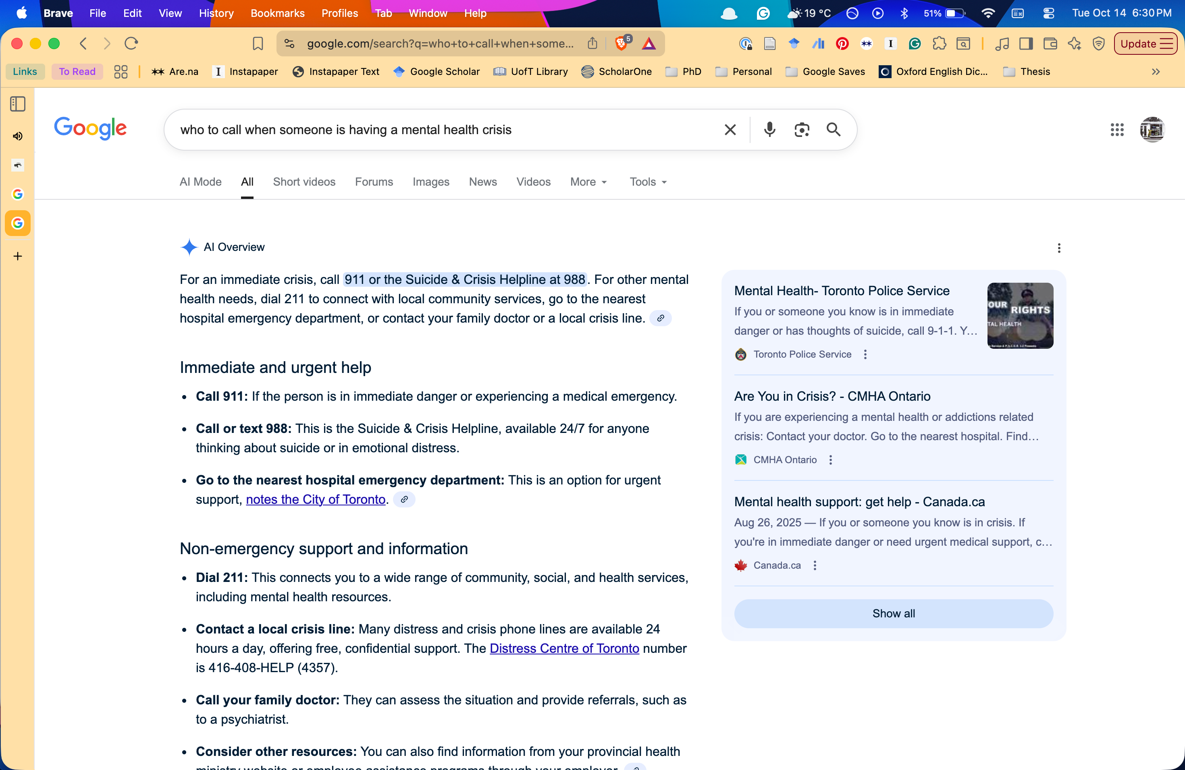Open Google apps grid icon

pos(1117,130)
